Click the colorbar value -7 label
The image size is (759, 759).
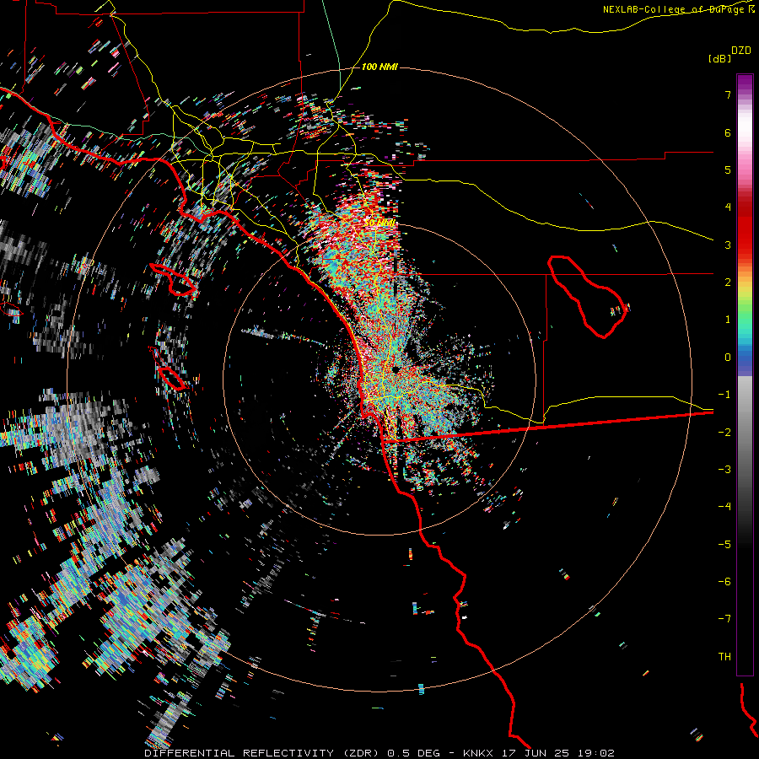click(724, 619)
